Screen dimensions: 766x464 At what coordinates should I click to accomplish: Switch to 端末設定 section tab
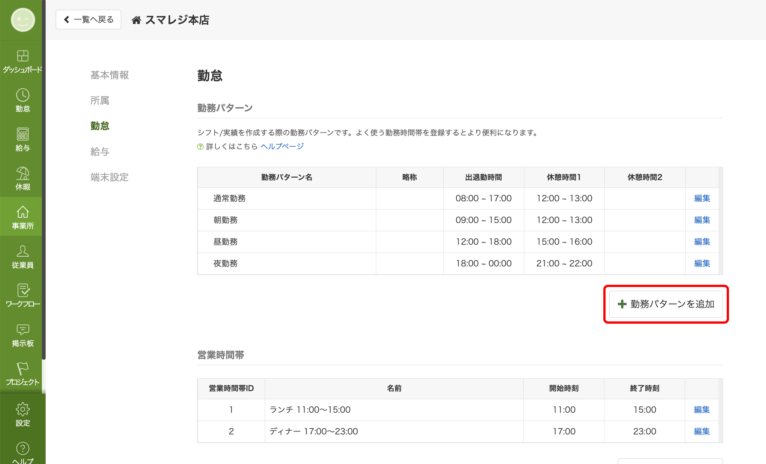click(x=110, y=177)
